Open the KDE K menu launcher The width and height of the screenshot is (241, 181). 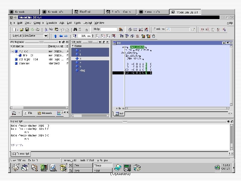coord(16,168)
